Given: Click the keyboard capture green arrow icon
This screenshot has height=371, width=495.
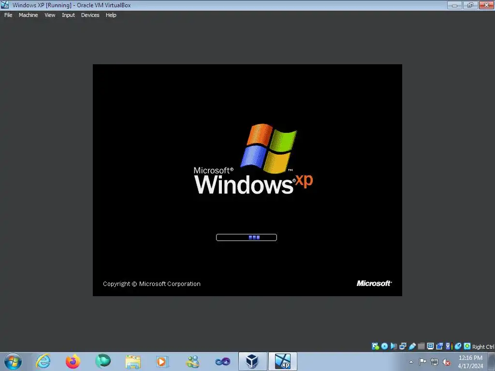Looking at the screenshot, I should (467, 346).
